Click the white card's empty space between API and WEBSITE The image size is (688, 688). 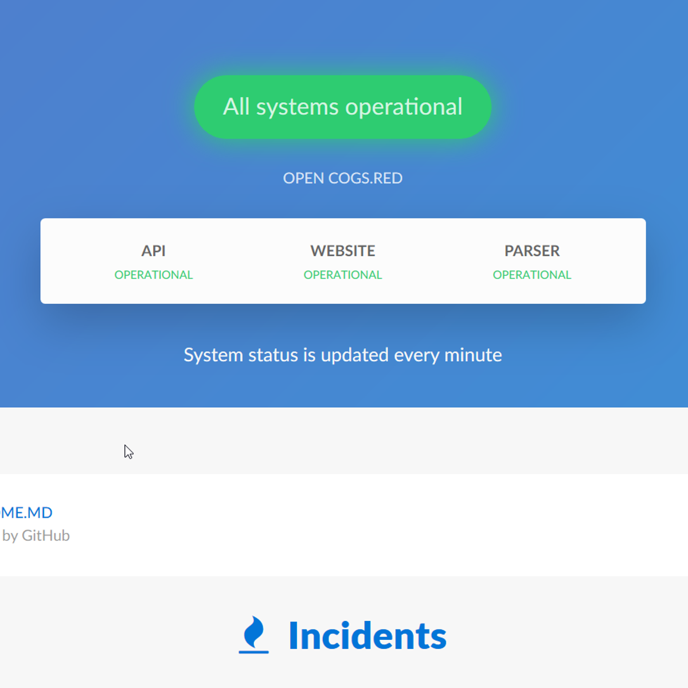[x=248, y=262]
